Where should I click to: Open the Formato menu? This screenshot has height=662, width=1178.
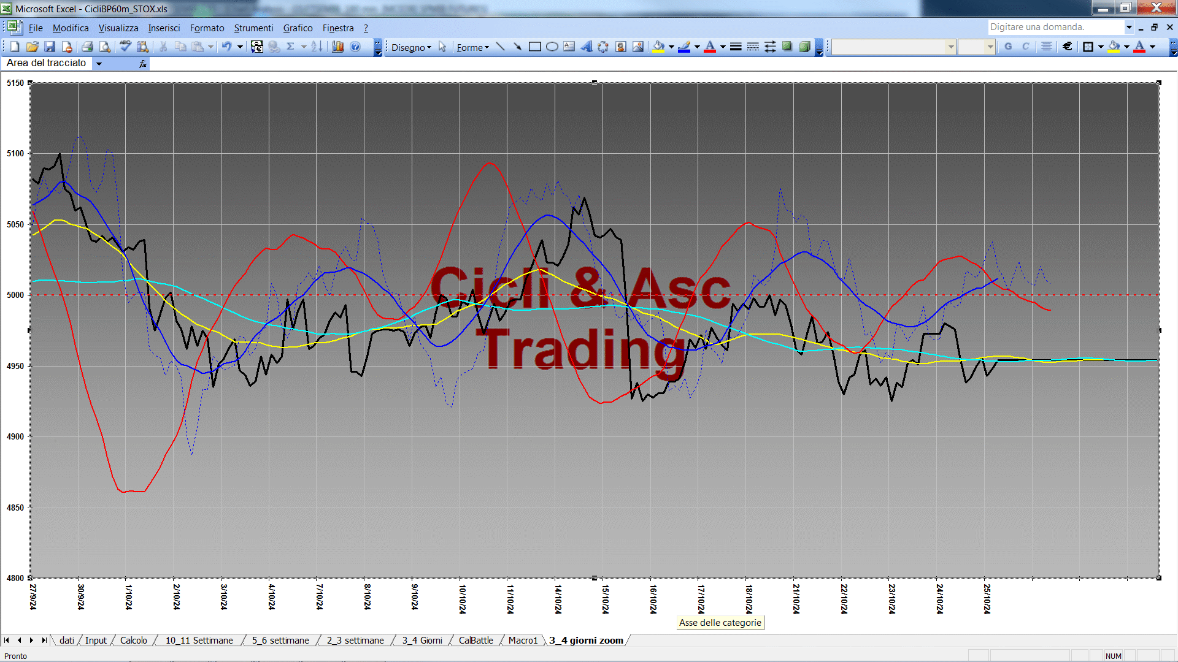[207, 28]
